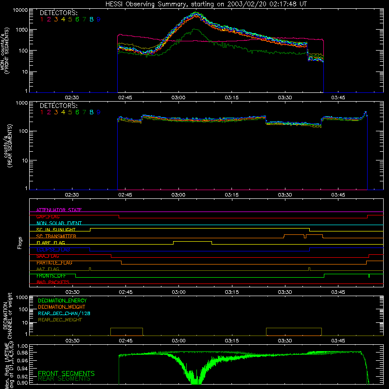Select dark green detector 7 in rear legend

(x=84, y=112)
